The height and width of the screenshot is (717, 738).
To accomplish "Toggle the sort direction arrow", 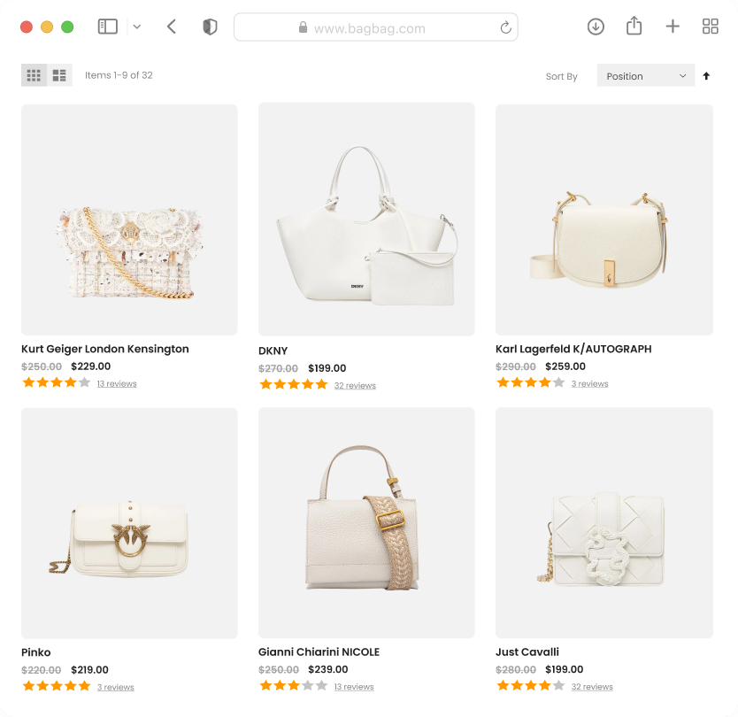I will pyautogui.click(x=706, y=76).
